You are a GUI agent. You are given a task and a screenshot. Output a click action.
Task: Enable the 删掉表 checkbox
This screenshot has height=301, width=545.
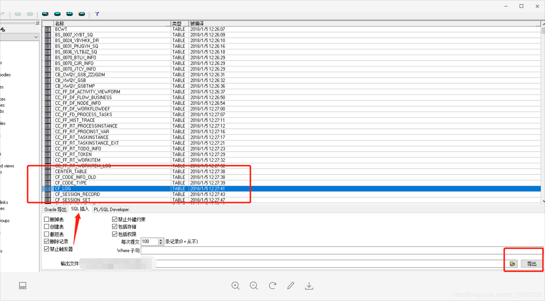pos(46,219)
